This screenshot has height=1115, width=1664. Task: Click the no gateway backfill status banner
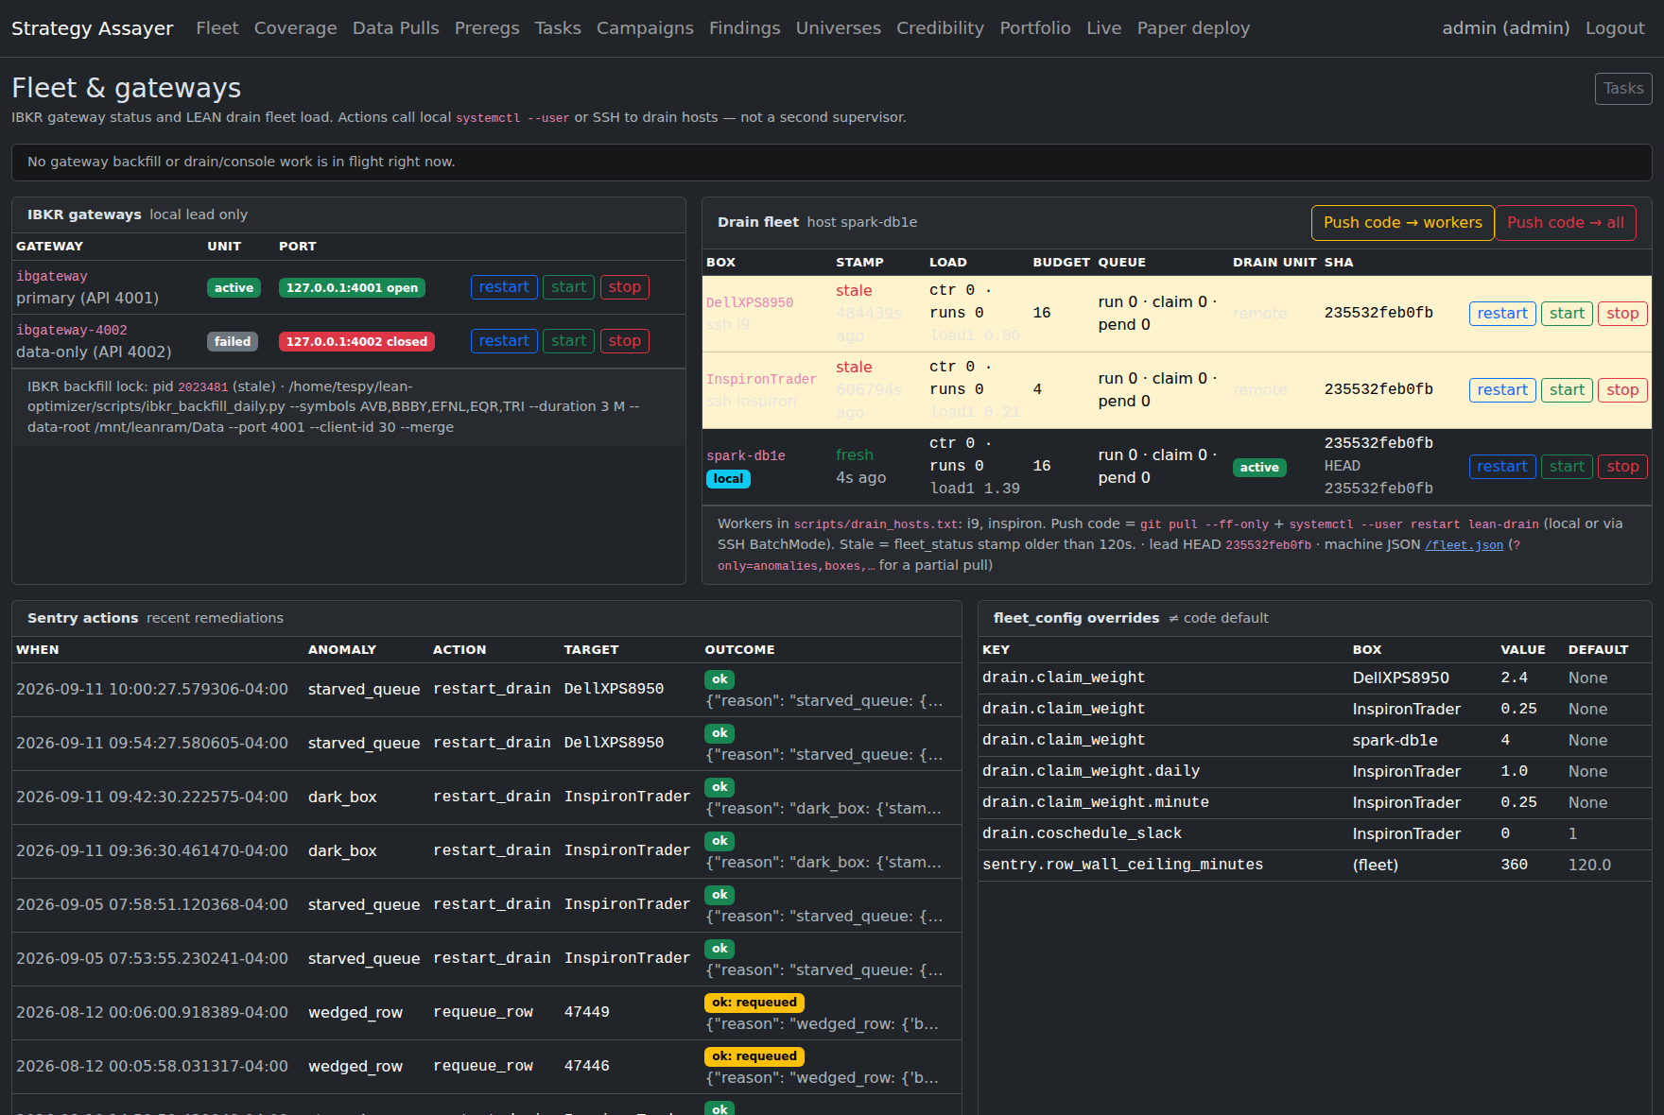click(x=832, y=163)
